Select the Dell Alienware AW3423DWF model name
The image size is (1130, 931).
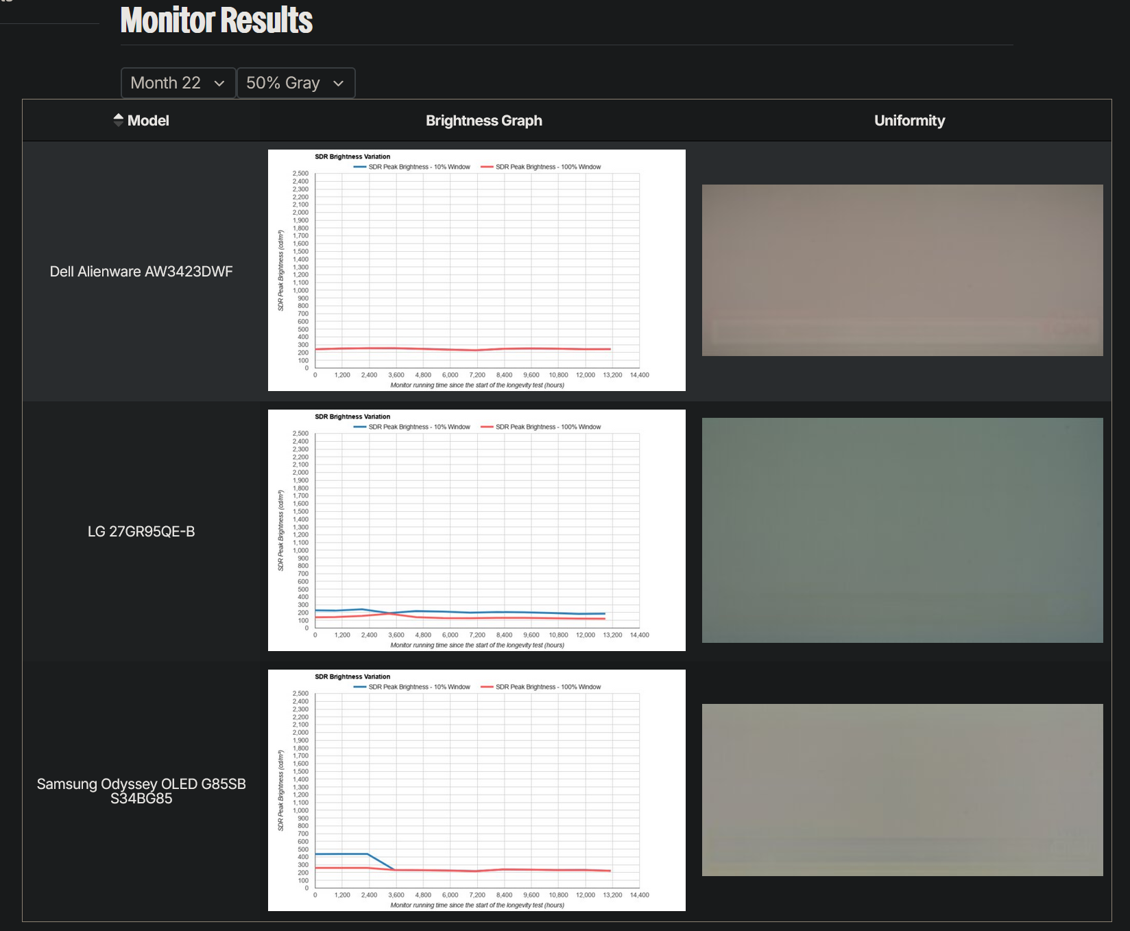(x=141, y=272)
